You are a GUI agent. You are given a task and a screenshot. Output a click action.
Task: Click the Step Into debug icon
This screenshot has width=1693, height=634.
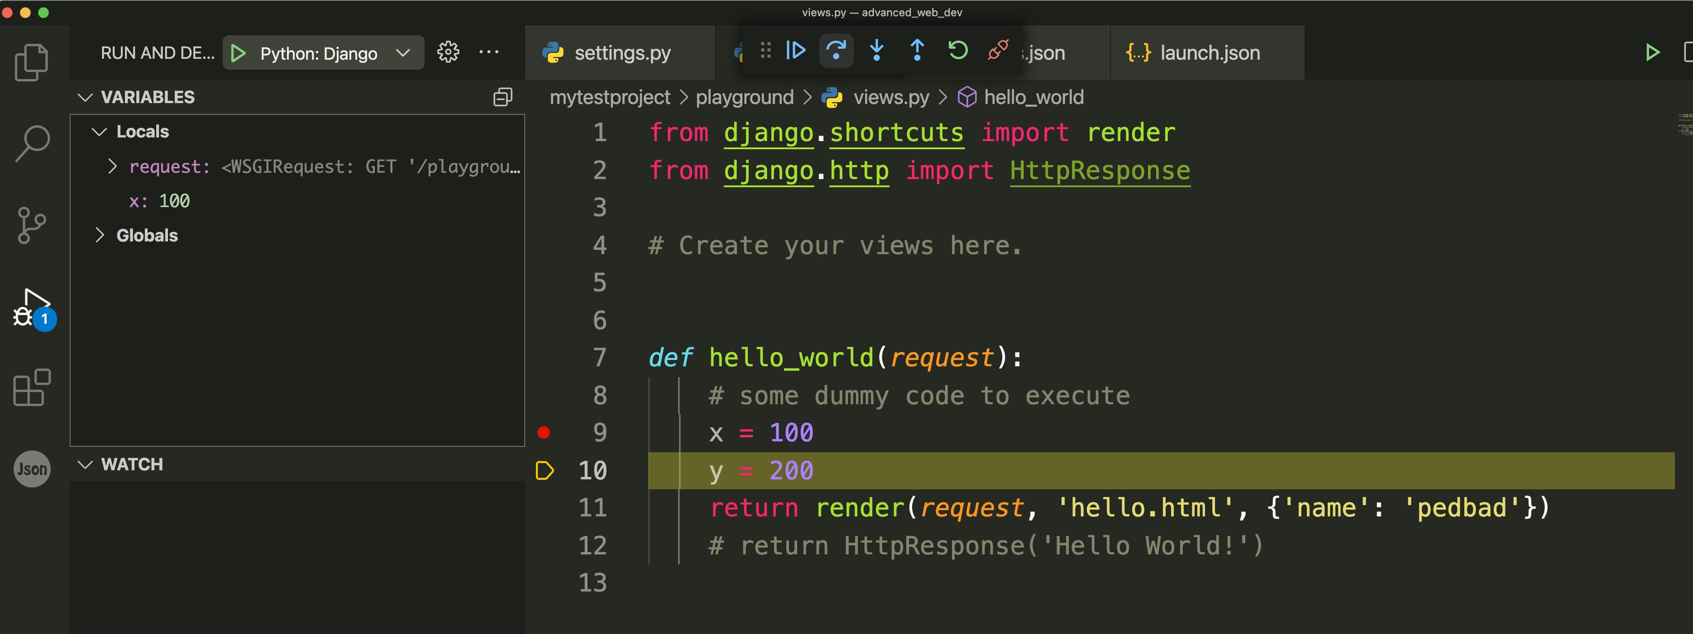[x=877, y=52]
